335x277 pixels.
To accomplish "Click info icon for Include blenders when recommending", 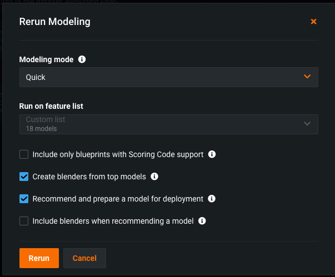I will click(202, 221).
